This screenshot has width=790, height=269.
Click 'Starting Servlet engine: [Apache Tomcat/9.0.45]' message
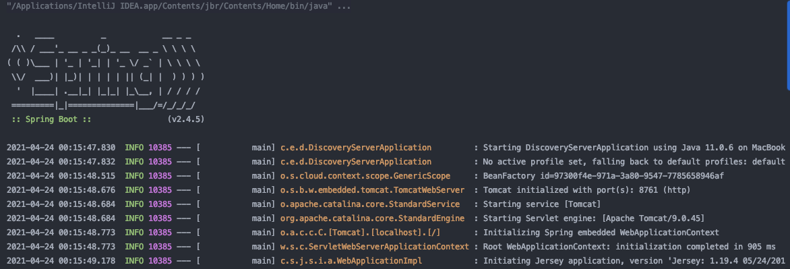point(593,218)
